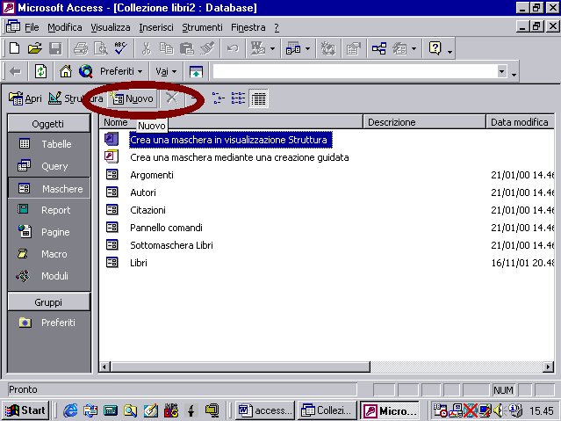This screenshot has height=421, width=561.
Task: Click the Gruppi group header button
Action: [48, 302]
